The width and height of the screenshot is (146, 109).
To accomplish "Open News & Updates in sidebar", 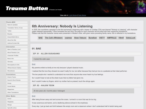I will pos(17,25).
